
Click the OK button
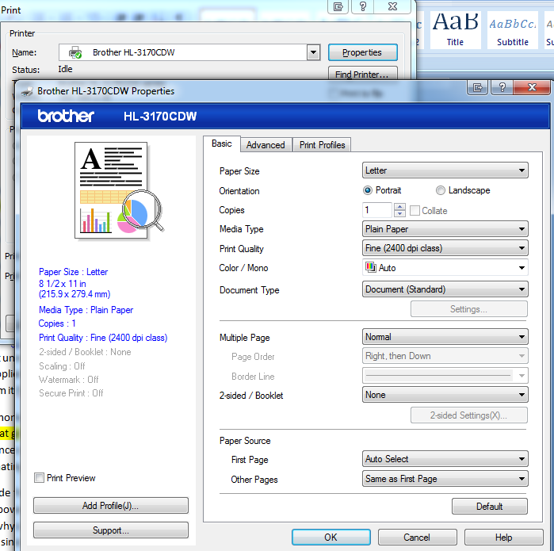coord(331,538)
